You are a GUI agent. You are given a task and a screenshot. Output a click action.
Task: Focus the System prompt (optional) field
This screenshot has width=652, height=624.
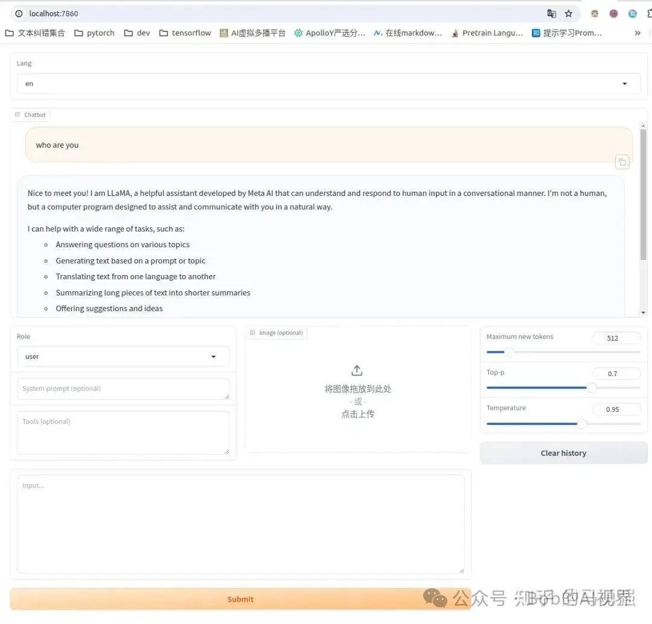click(123, 389)
